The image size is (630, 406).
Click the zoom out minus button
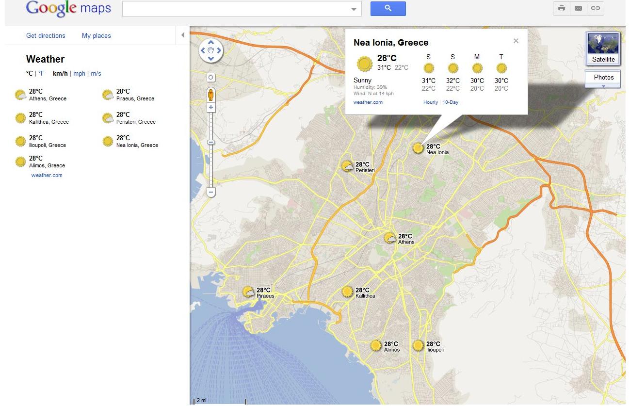[211, 193]
